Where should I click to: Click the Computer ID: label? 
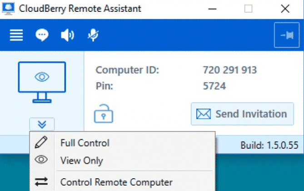tap(127, 70)
